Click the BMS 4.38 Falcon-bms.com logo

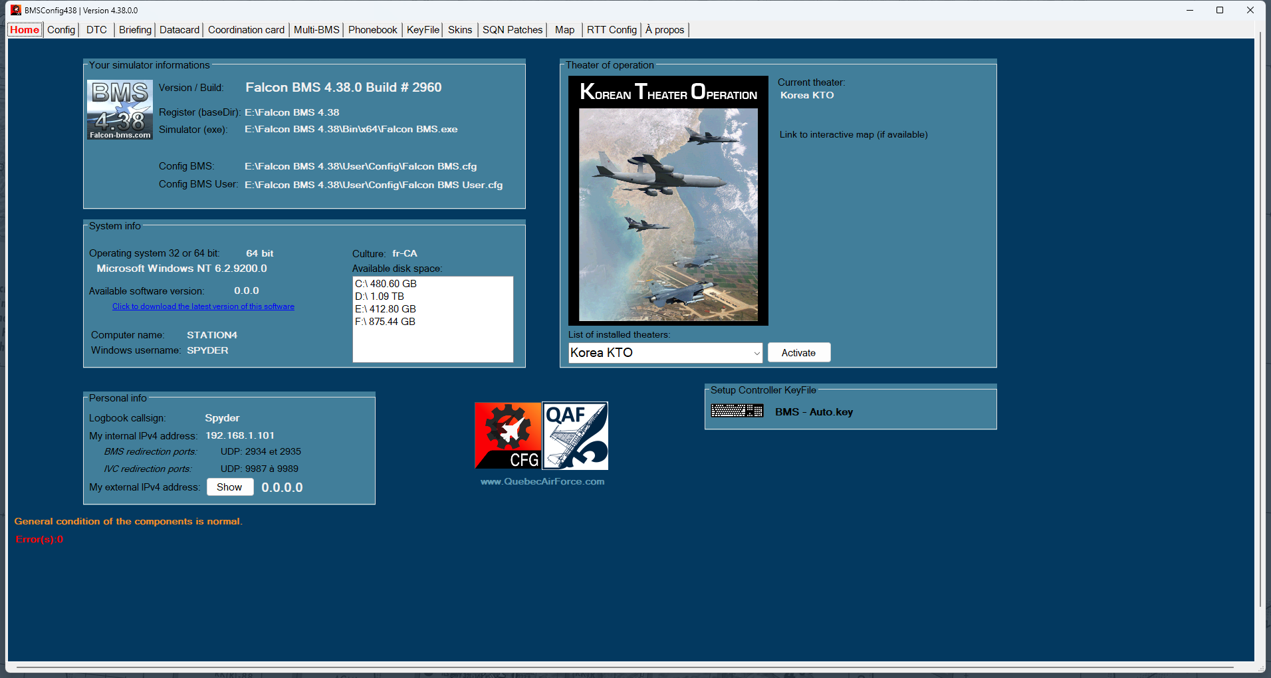pyautogui.click(x=120, y=110)
